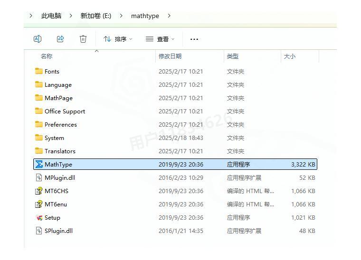The width and height of the screenshot is (361, 260).
Task: Click the MathType sigma application icon
Action: point(39,164)
